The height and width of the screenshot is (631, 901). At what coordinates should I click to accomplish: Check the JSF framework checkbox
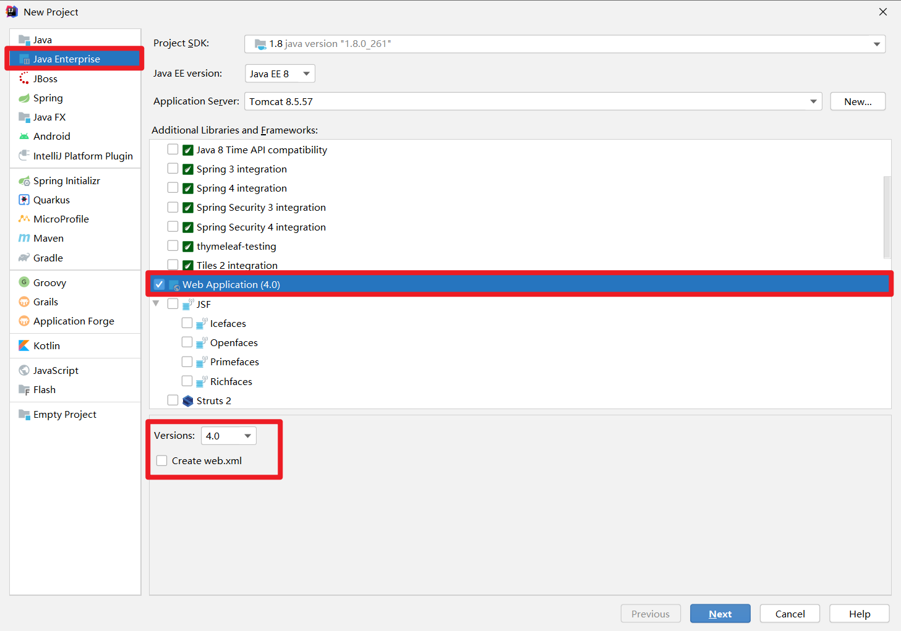pos(173,304)
